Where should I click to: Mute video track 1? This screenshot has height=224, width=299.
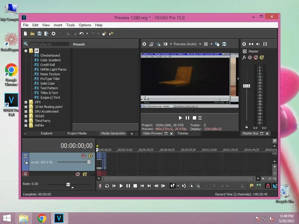(x=83, y=156)
